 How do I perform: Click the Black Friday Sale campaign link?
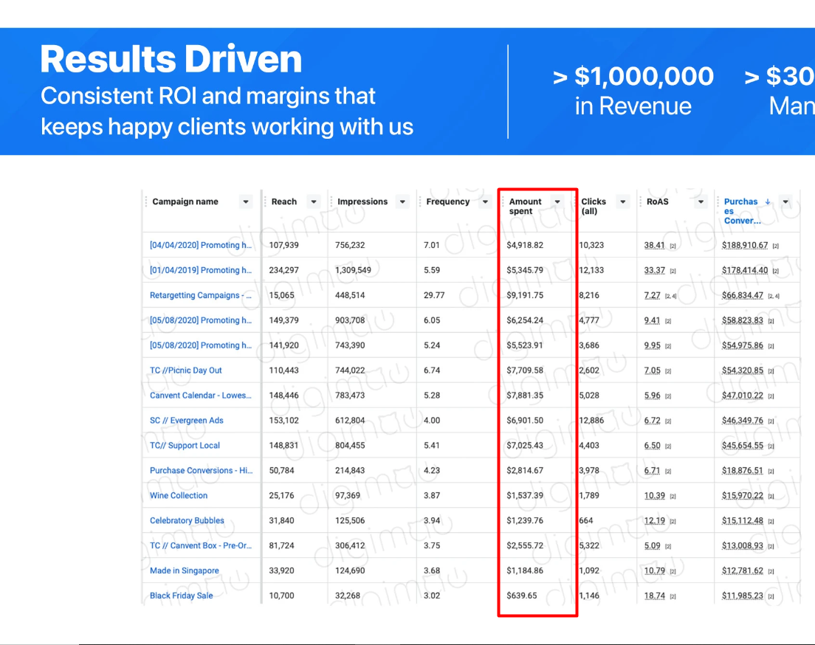coord(181,596)
